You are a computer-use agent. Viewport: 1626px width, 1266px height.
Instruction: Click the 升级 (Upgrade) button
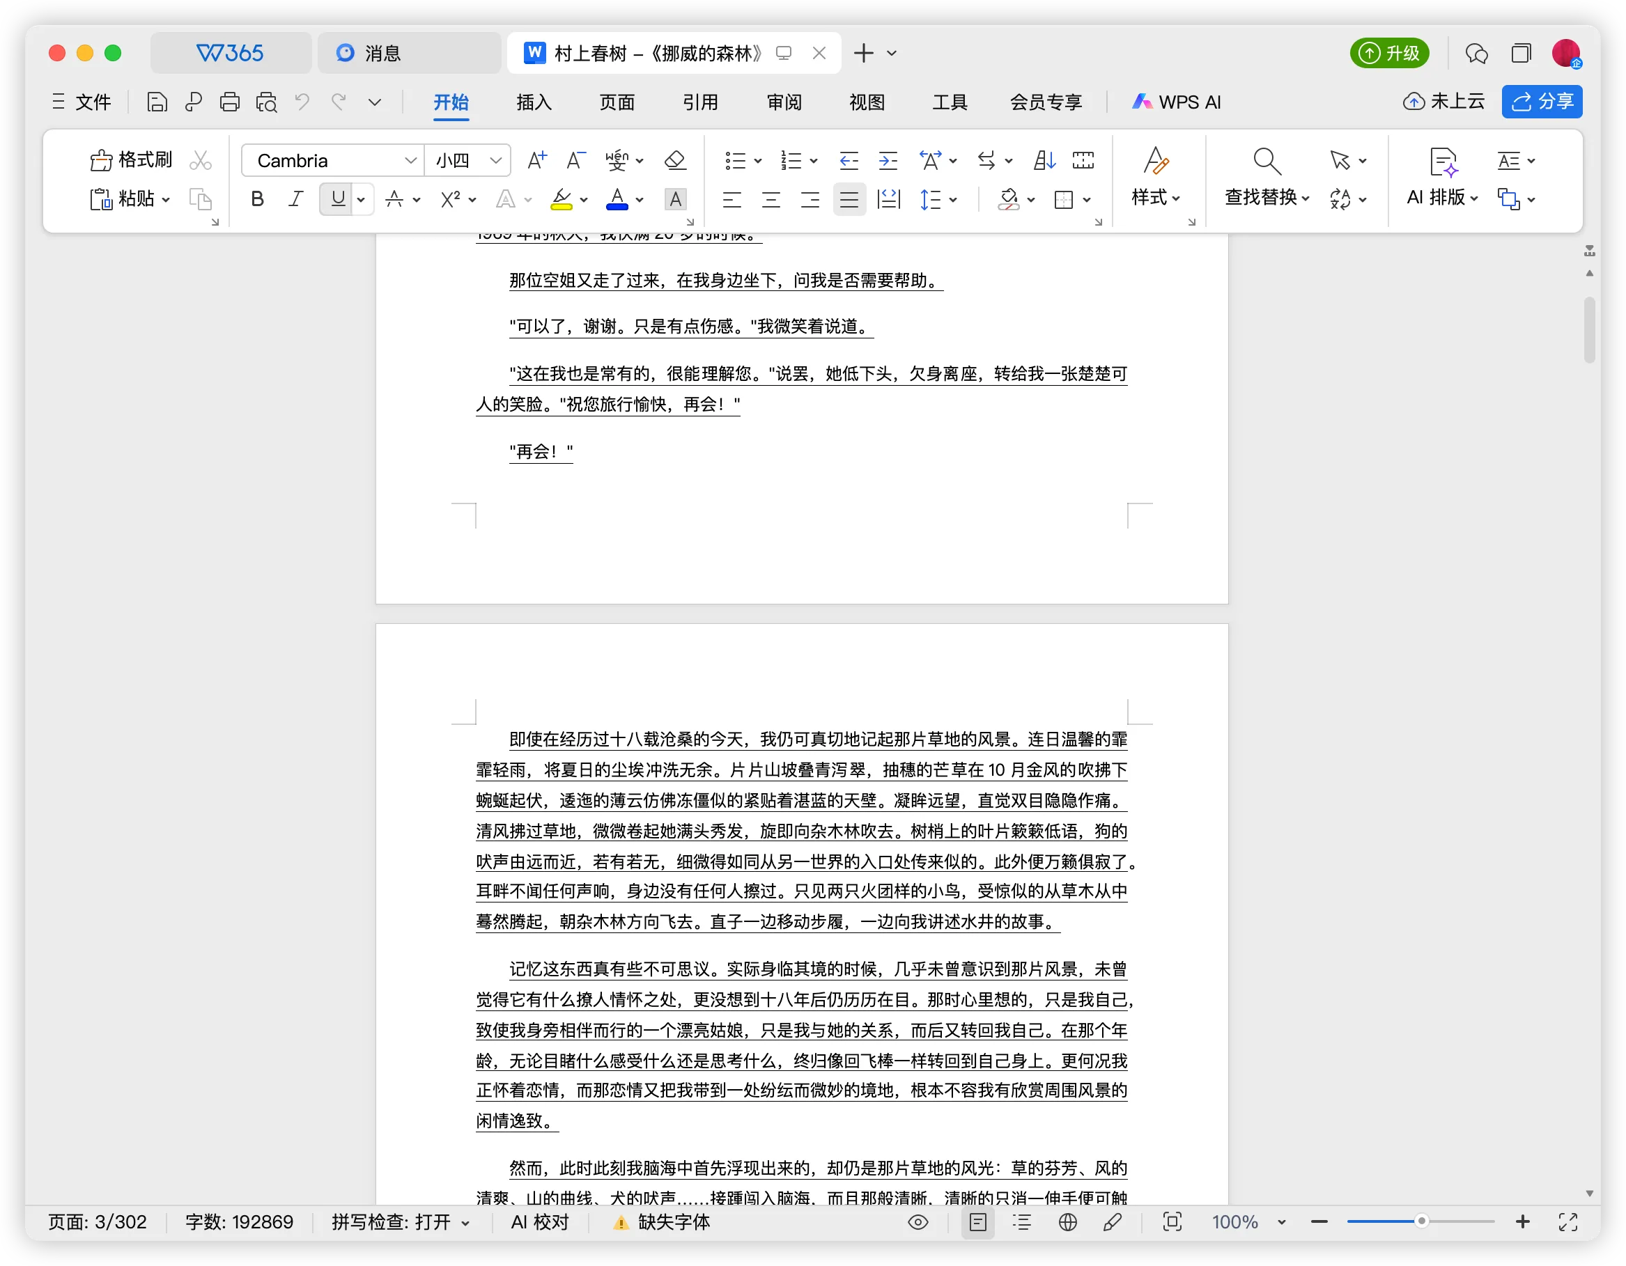coord(1389,53)
